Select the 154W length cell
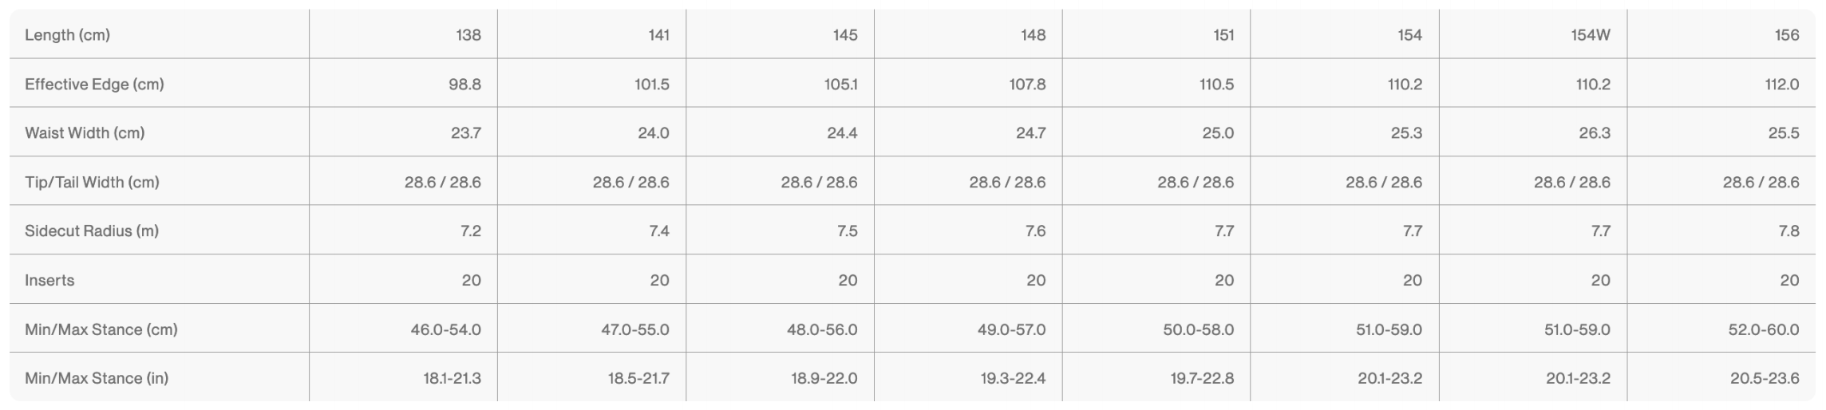 click(1590, 35)
